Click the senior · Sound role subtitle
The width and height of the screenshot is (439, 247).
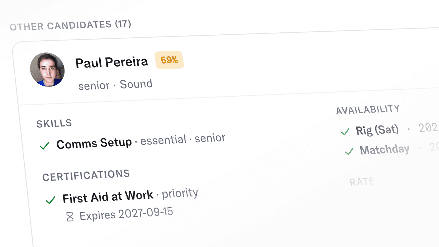coord(115,85)
